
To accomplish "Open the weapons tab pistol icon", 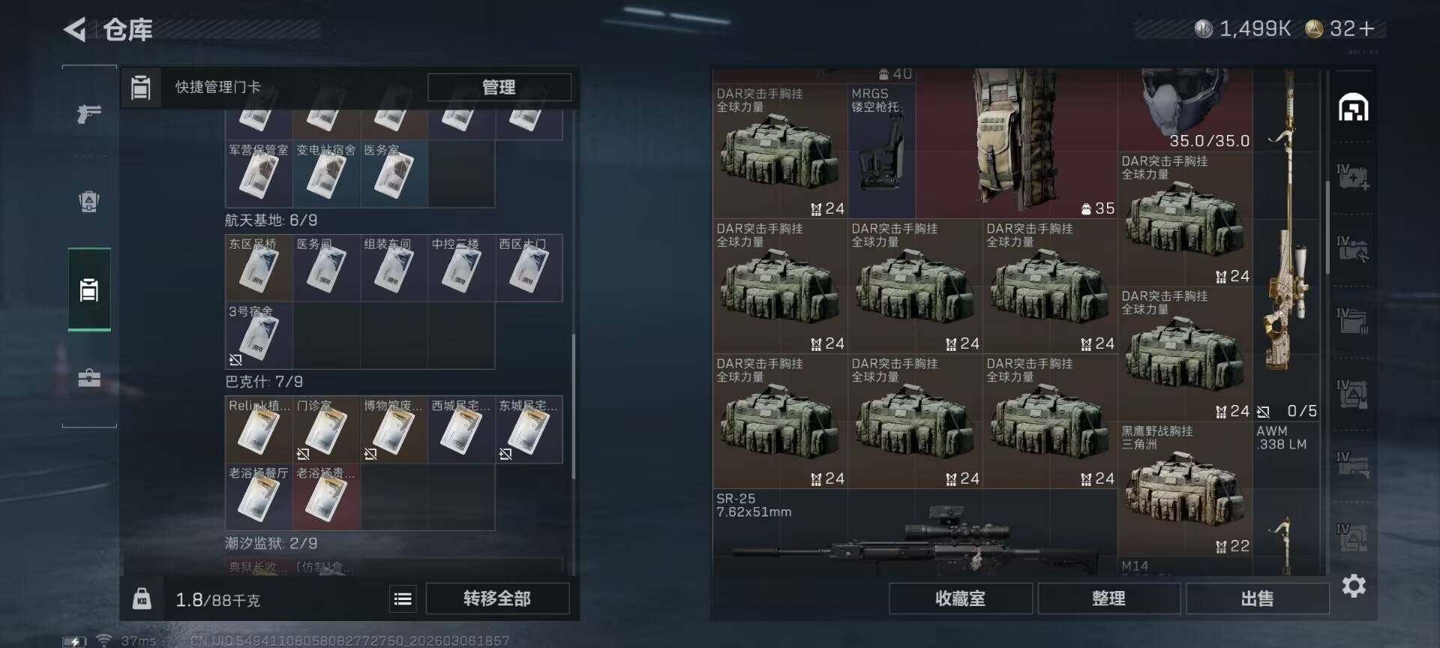I will (x=89, y=114).
